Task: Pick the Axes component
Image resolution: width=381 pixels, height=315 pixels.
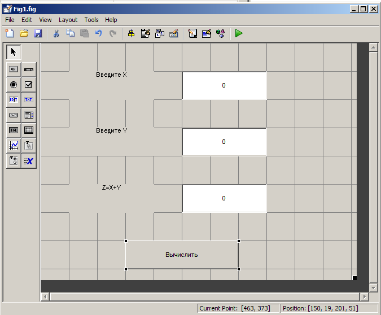Action: click(14, 146)
